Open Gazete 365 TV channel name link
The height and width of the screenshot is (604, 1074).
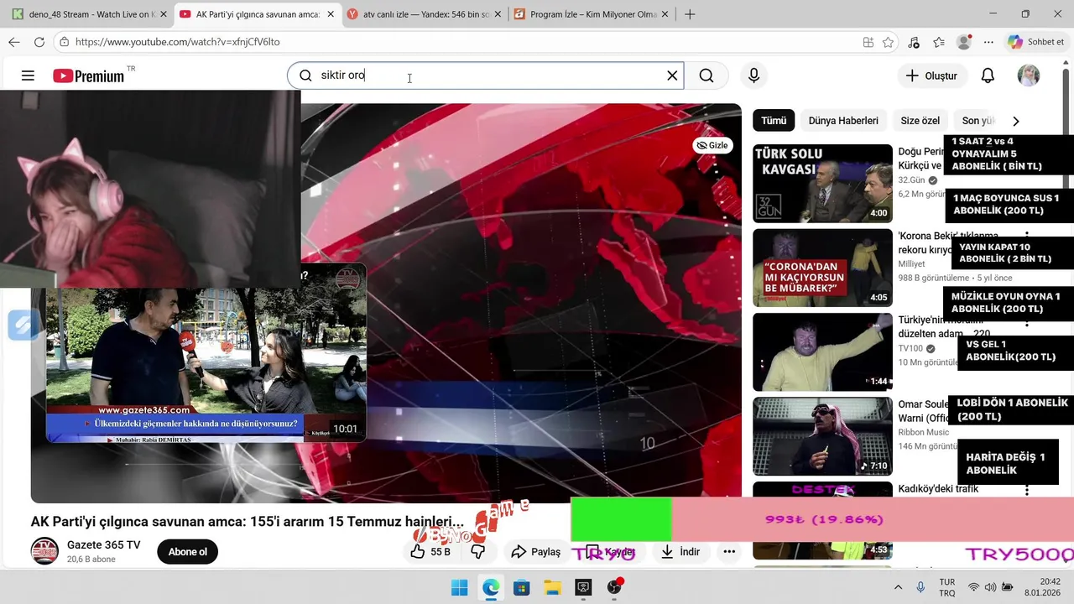104,544
